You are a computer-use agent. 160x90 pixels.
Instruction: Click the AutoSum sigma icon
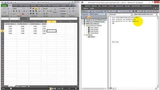coord(69,8)
